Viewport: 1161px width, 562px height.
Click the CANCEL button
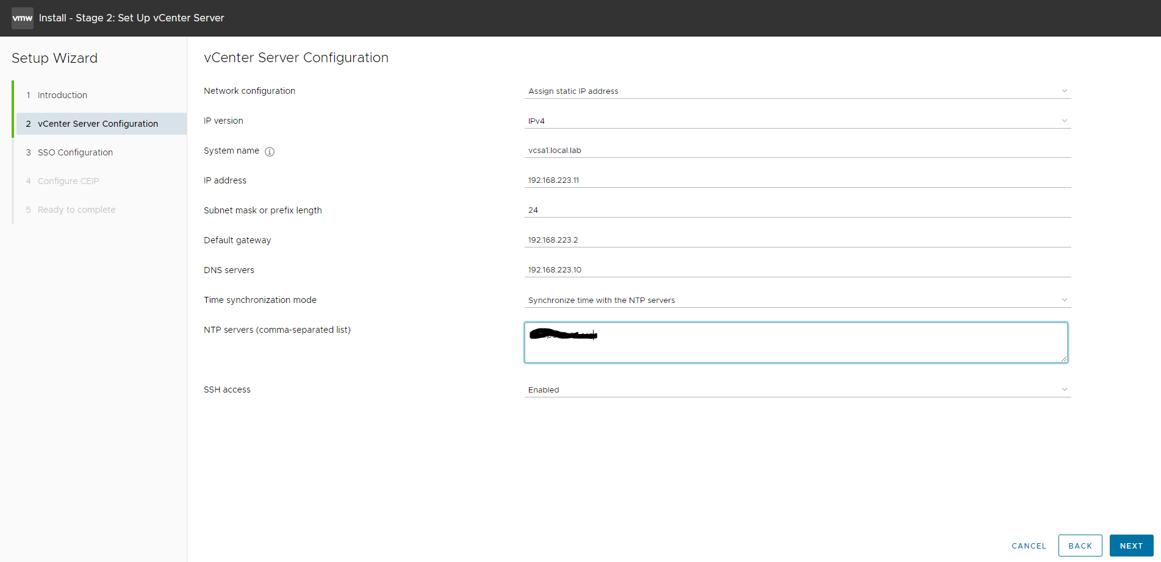tap(1029, 546)
